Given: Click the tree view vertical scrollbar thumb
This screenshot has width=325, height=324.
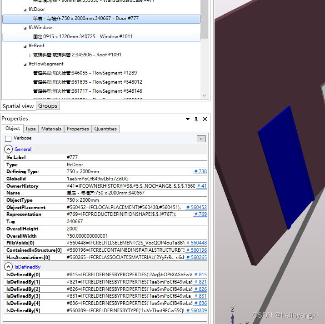Looking at the screenshot, I should pos(205,19).
